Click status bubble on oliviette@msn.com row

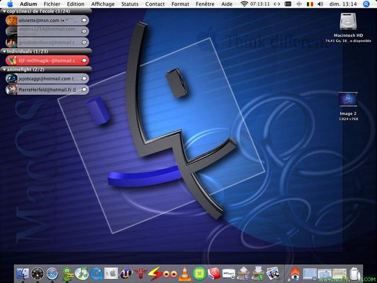[x=84, y=21]
